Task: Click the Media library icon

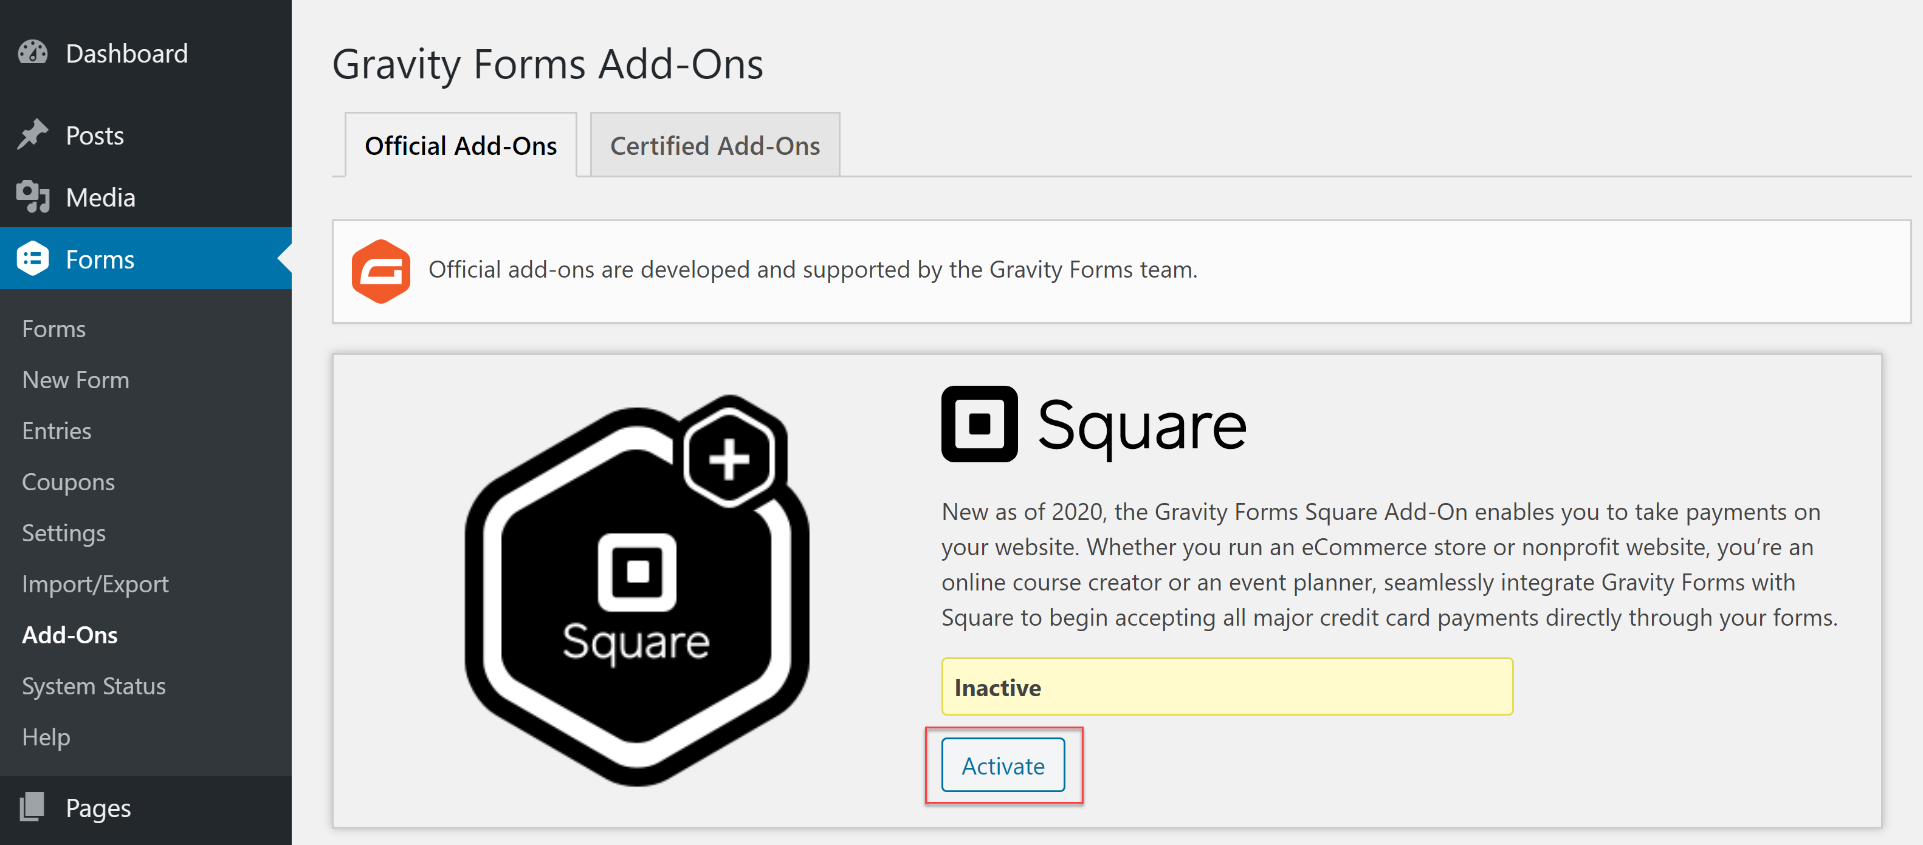Action: [x=33, y=197]
